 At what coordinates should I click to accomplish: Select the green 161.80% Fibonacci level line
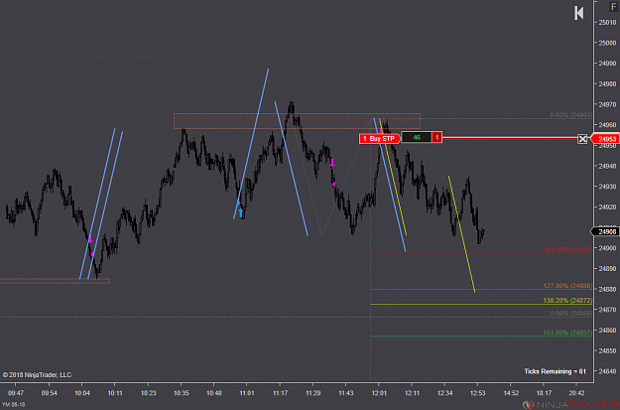(x=481, y=337)
